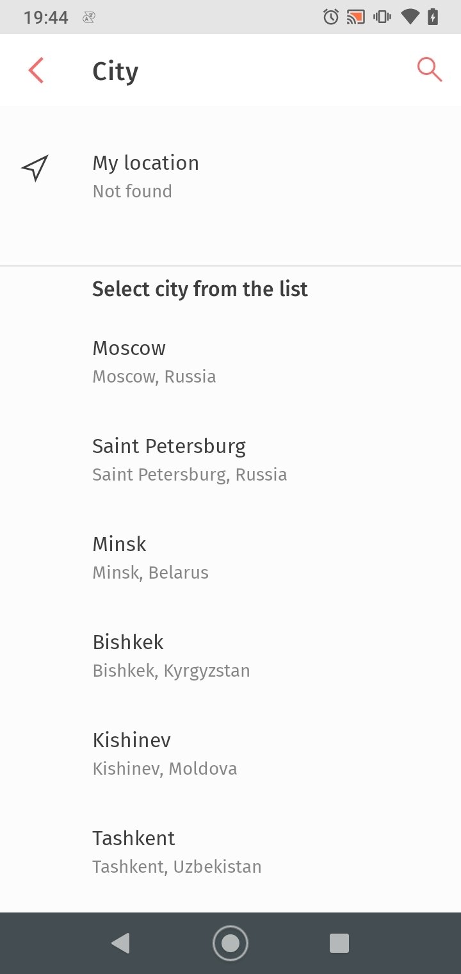Image resolution: width=461 pixels, height=974 pixels.
Task: Pick Bishkek, Kyrgyzstan
Action: pyautogui.click(x=171, y=656)
